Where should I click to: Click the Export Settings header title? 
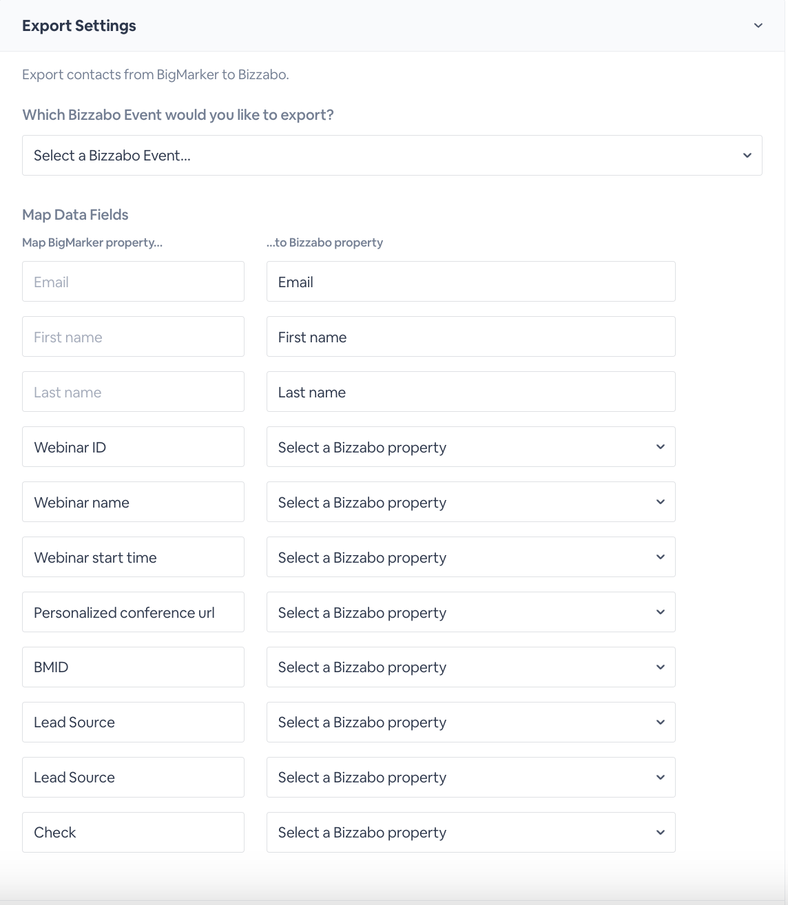79,26
